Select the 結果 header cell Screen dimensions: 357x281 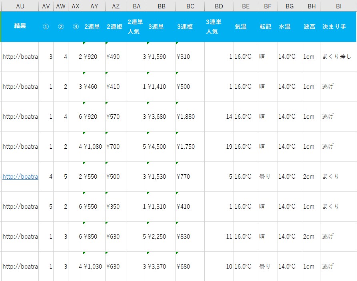(20, 27)
